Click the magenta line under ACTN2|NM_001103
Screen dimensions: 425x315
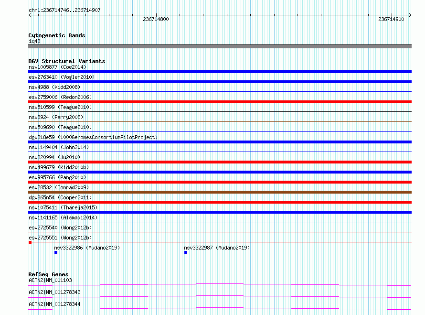pos(220,284)
